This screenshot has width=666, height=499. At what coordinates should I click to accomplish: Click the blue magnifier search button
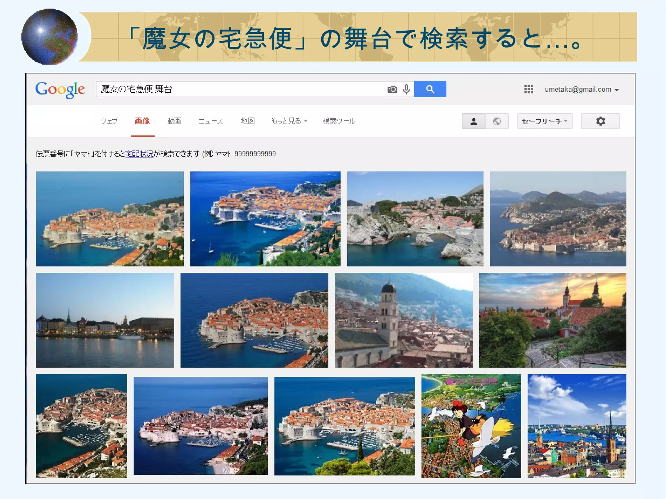(x=430, y=89)
